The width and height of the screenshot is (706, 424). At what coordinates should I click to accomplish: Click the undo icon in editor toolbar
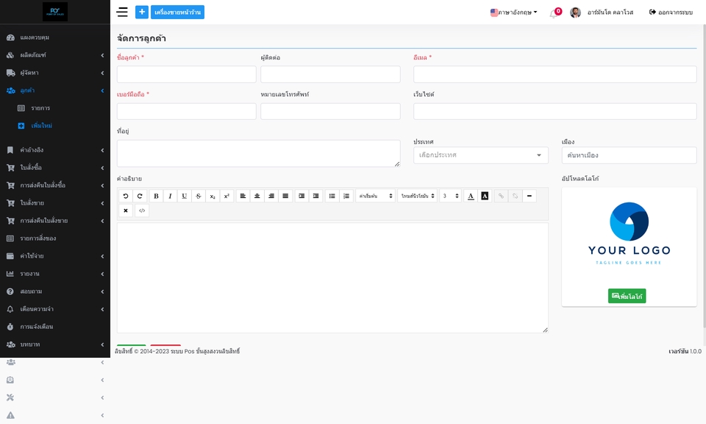pyautogui.click(x=126, y=196)
